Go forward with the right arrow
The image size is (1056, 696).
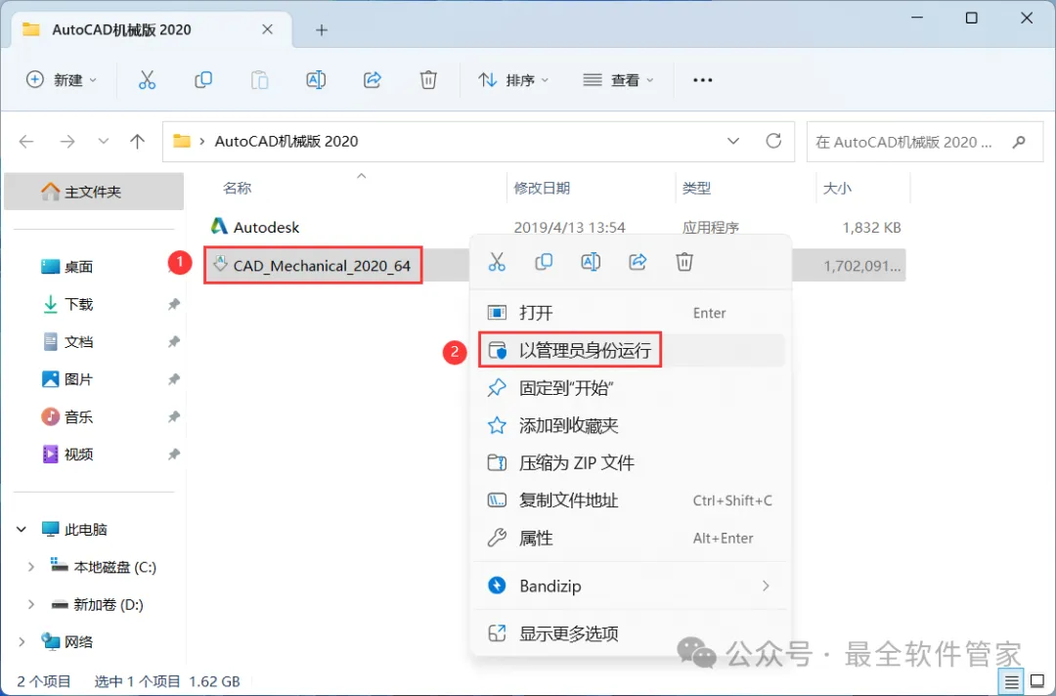pyautogui.click(x=67, y=142)
